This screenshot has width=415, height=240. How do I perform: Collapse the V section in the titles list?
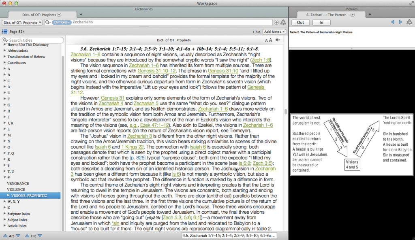coord(4,177)
